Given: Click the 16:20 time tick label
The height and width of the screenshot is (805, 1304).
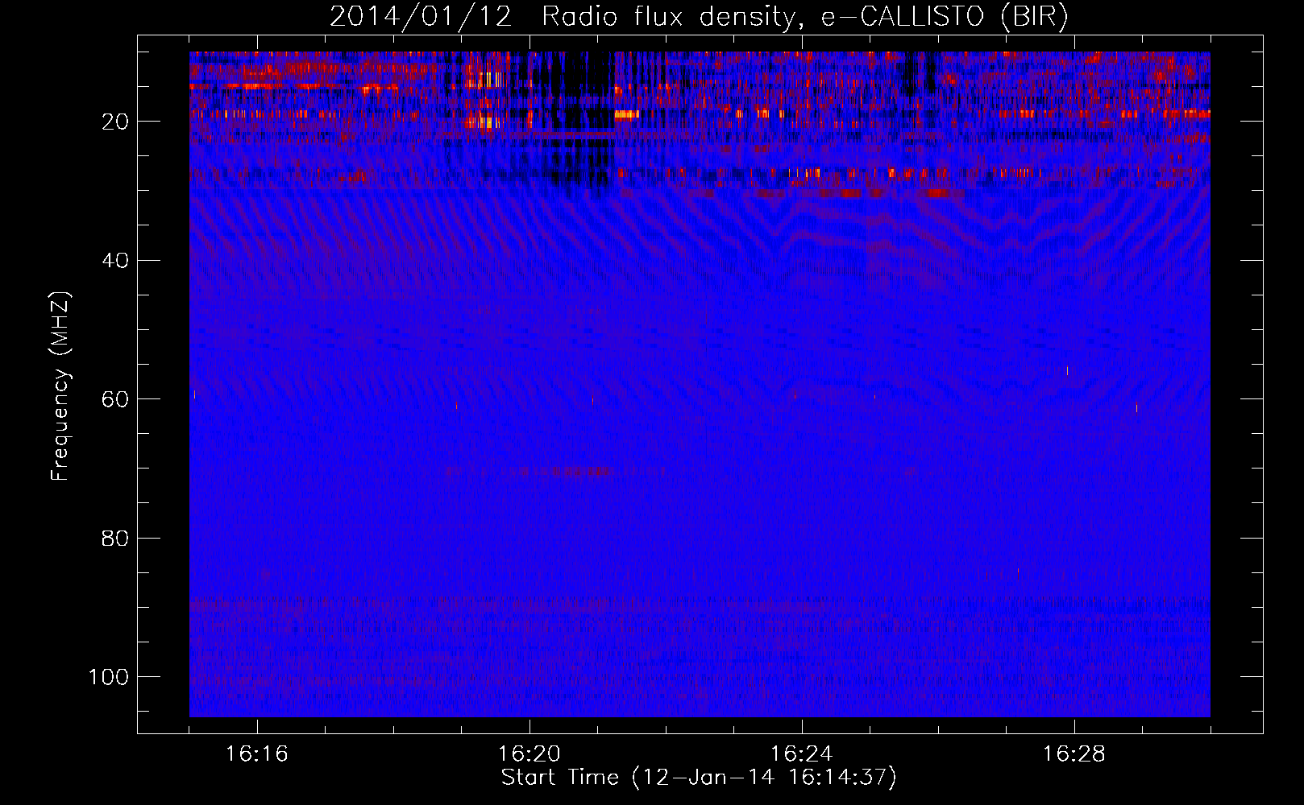Looking at the screenshot, I should [x=529, y=754].
